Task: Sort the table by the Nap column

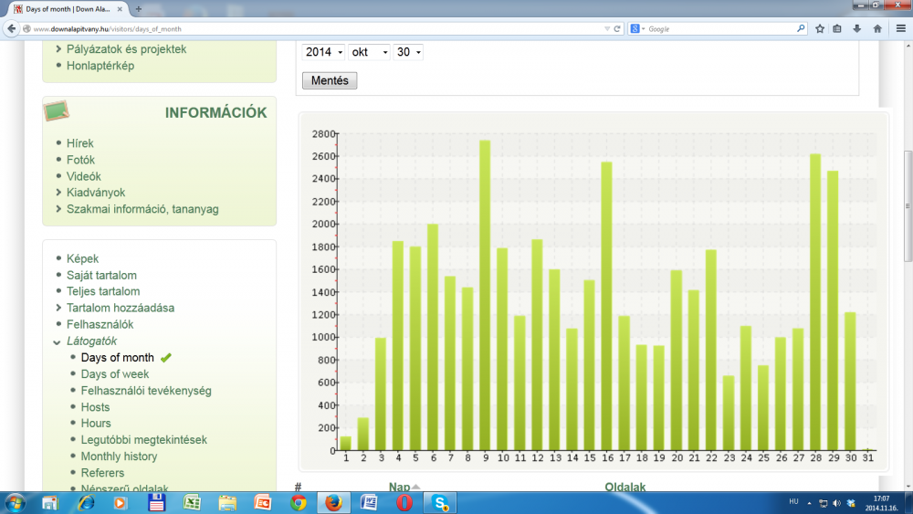Action: pos(400,488)
